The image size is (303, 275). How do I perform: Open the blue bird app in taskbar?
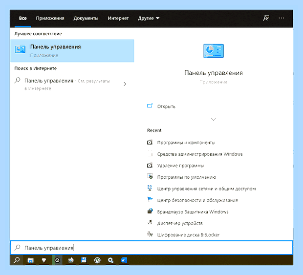pyautogui.click(x=71, y=260)
